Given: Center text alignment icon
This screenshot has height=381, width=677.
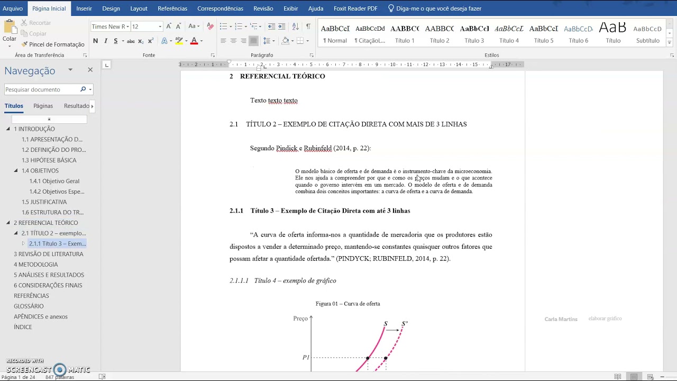Looking at the screenshot, I should [x=233, y=41].
